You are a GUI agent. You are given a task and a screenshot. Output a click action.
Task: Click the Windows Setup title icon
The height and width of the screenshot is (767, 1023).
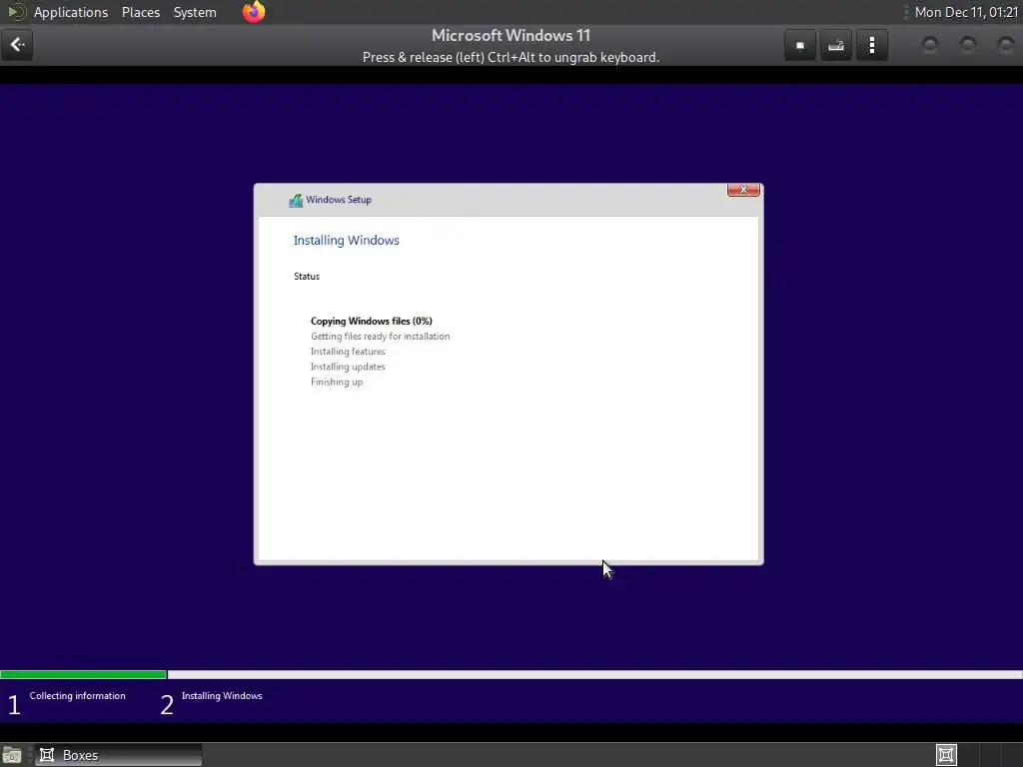click(x=296, y=200)
